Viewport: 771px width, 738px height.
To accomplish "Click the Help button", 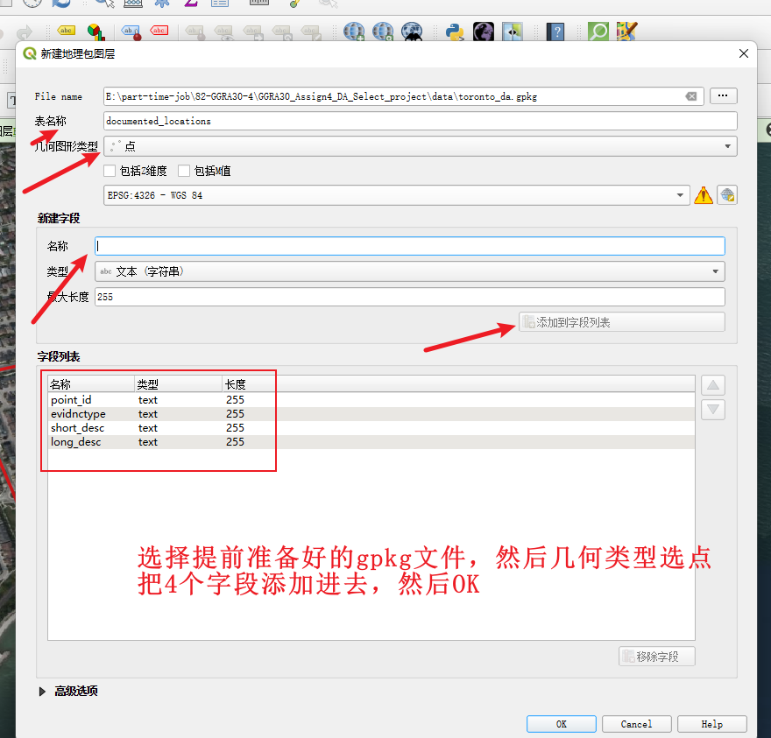I will (711, 724).
